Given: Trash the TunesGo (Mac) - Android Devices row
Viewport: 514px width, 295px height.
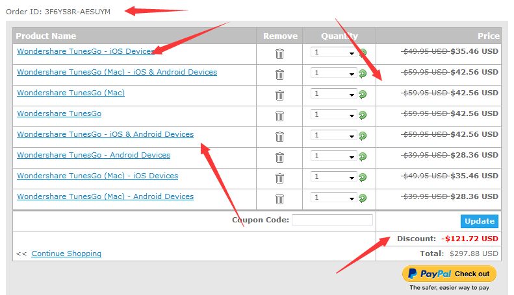Looking at the screenshot, I should coord(279,199).
